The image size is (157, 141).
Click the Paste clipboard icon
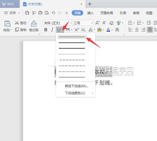pos(8,24)
